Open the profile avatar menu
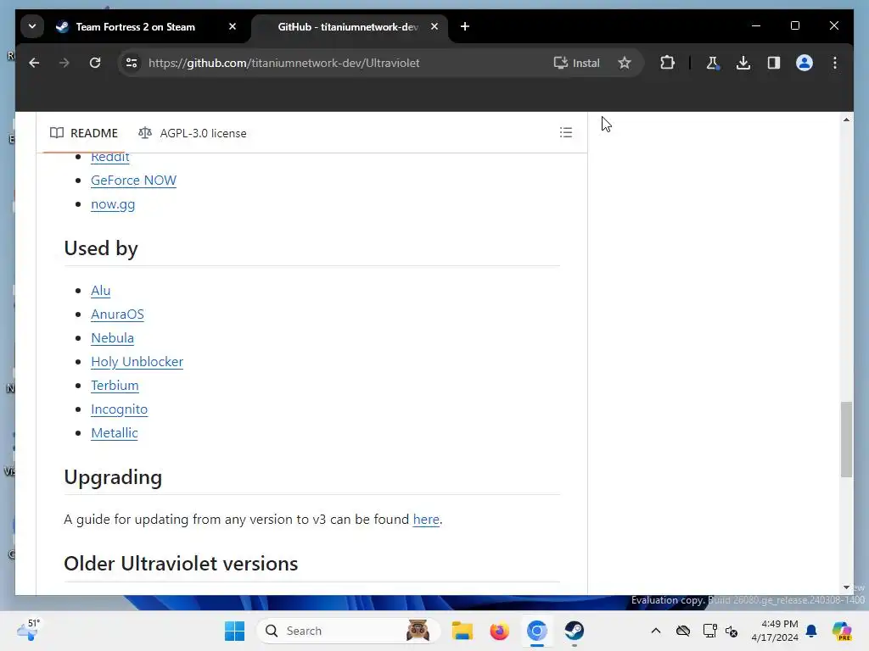The width and height of the screenshot is (869, 651). pyautogui.click(x=805, y=63)
